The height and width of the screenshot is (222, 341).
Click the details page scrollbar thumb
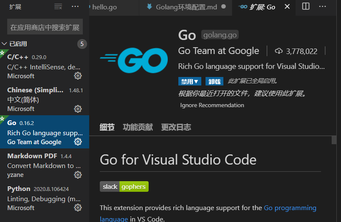click(334, 140)
